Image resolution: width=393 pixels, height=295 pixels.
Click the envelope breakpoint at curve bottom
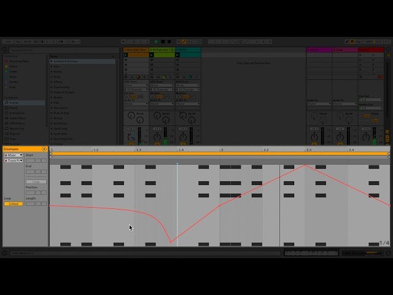(x=171, y=242)
